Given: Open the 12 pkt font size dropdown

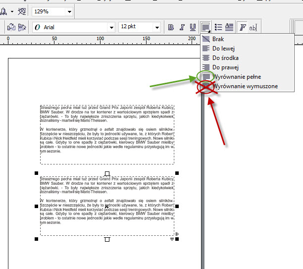Looking at the screenshot, I should (x=157, y=27).
